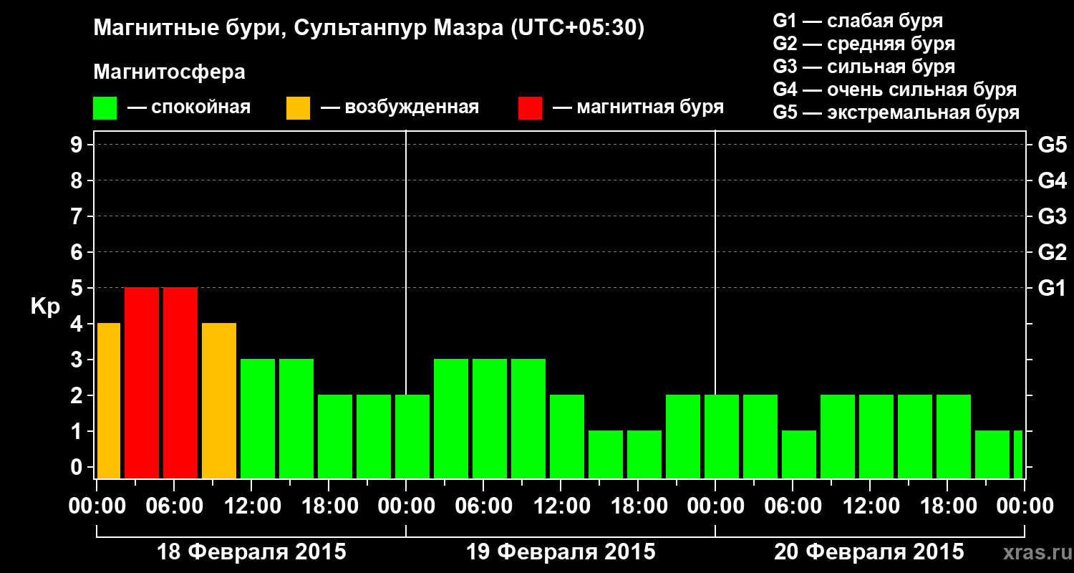This screenshot has width=1074, height=573.
Task: Click the '12:00' time label under 19 February
Action: click(561, 506)
